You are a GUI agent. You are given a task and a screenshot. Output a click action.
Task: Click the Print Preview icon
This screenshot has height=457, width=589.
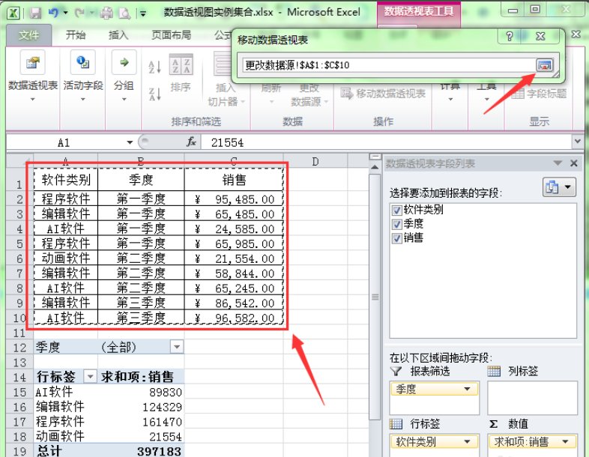pyautogui.click(x=124, y=13)
